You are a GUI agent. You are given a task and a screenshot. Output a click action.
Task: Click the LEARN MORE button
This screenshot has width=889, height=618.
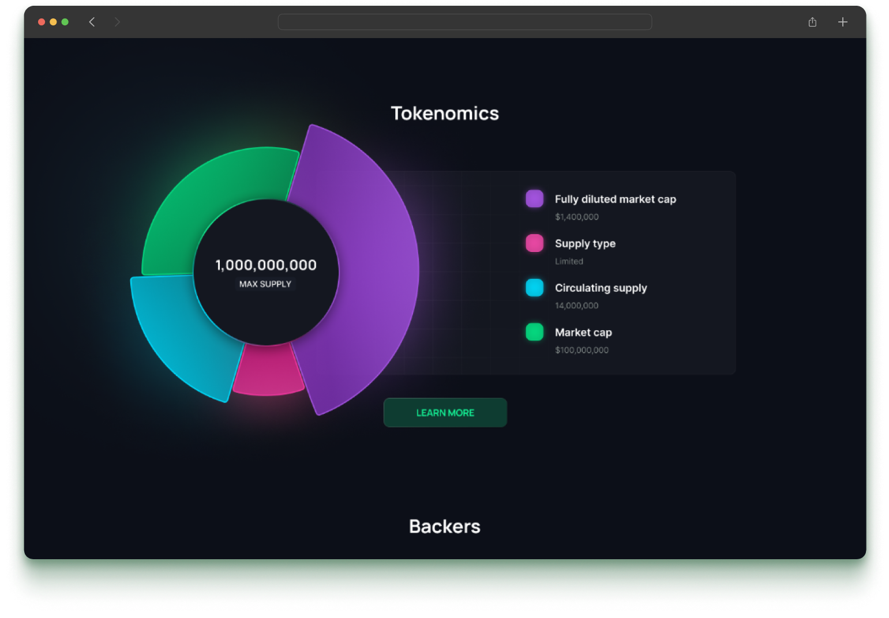(x=445, y=412)
